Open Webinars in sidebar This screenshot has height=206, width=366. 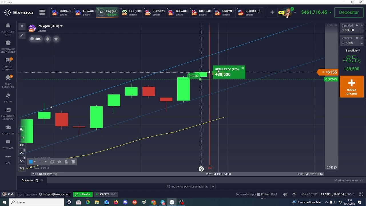pyautogui.click(x=8, y=144)
